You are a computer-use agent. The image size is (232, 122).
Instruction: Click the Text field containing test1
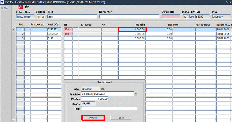pyautogui.click(x=72, y=17)
